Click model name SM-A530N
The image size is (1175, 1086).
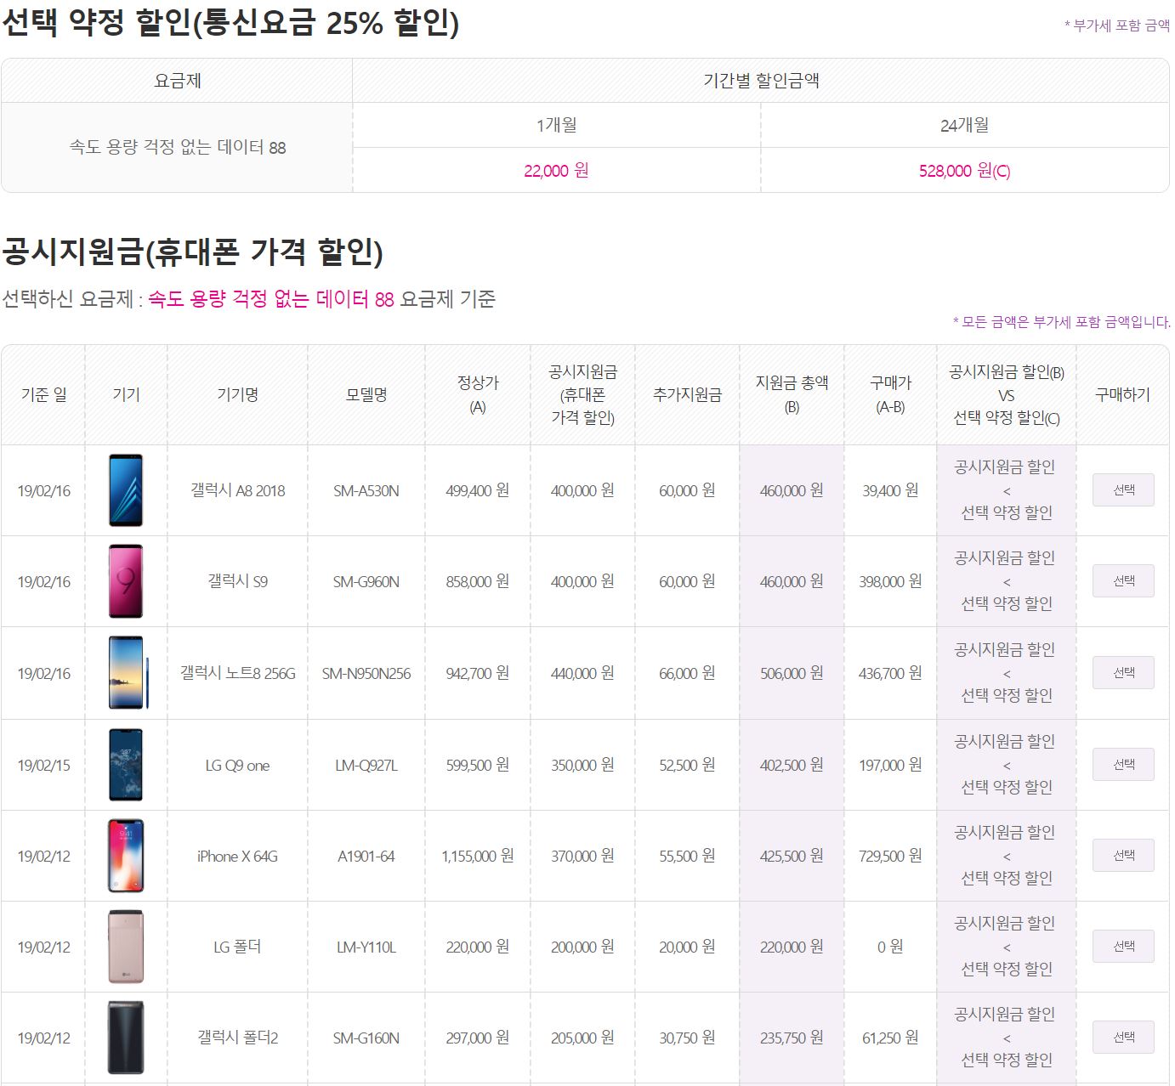pos(366,490)
